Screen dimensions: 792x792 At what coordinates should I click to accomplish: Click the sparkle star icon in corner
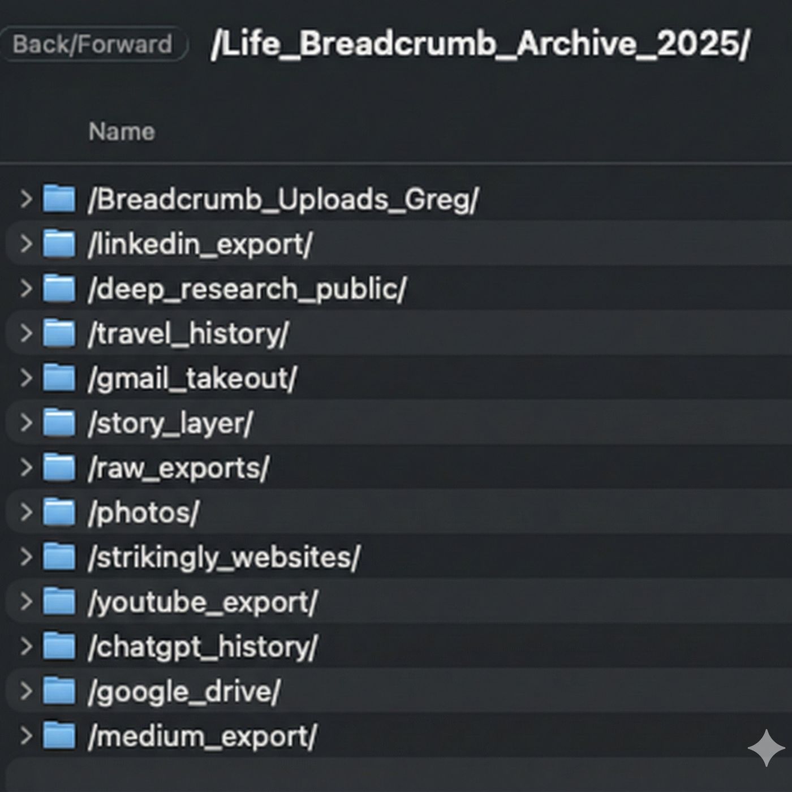coord(766,748)
